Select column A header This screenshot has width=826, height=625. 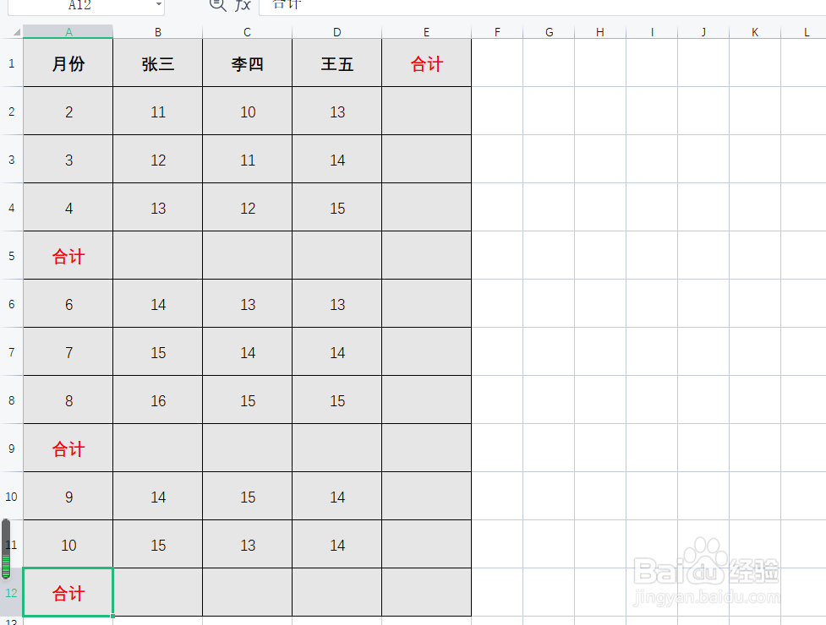tap(68, 31)
